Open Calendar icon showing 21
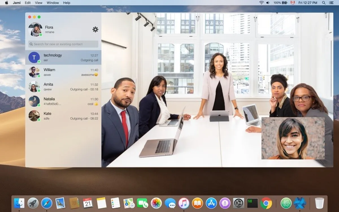Screen dimensions: 339x212 (88, 203)
